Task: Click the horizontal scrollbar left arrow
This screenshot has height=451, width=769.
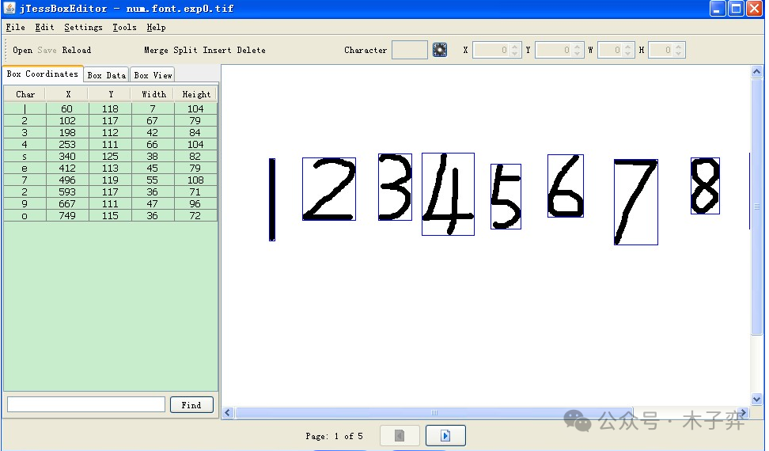Action: pos(229,412)
